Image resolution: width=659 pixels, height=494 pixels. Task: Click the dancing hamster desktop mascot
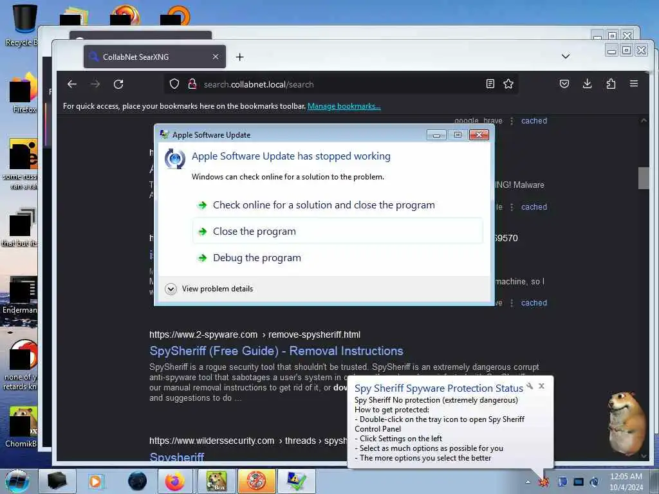(x=627, y=423)
